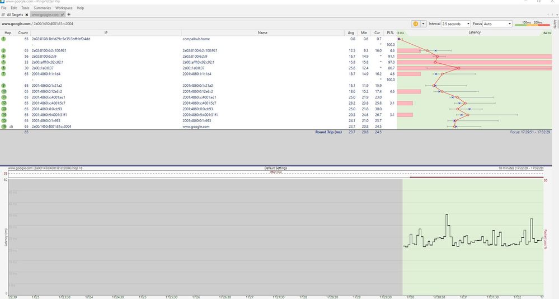559x299 pixels.
Task: Open the File menu
Action: tap(3, 8)
